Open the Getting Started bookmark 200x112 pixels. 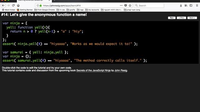25,10
